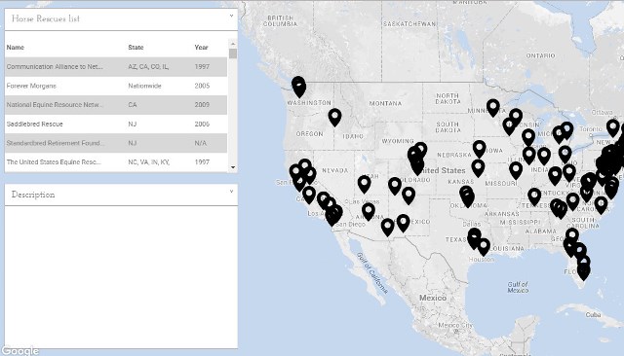Collapse the Horse Rescues list panel

tap(231, 17)
